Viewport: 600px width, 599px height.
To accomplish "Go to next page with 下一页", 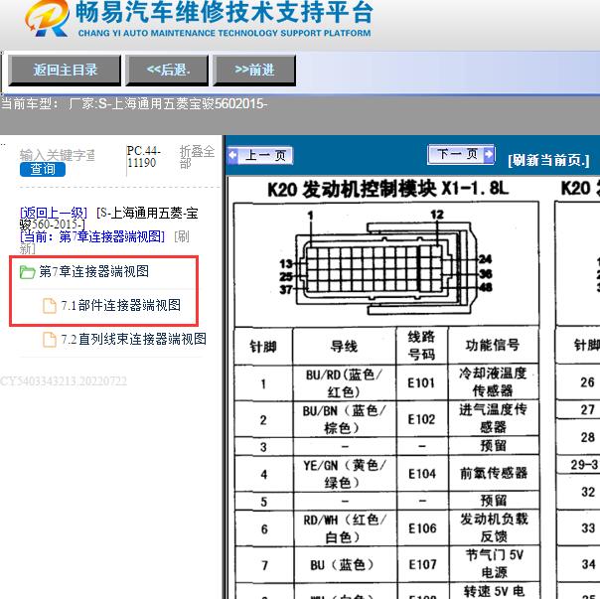I will pos(461,154).
